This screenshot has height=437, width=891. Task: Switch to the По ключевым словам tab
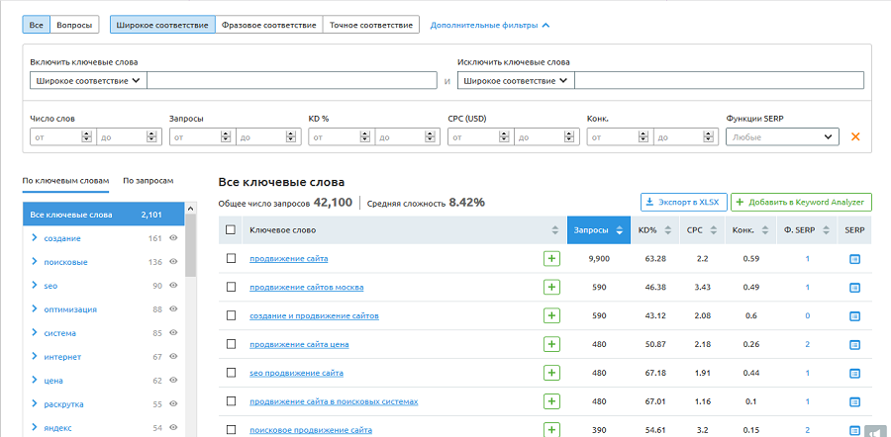coord(65,181)
